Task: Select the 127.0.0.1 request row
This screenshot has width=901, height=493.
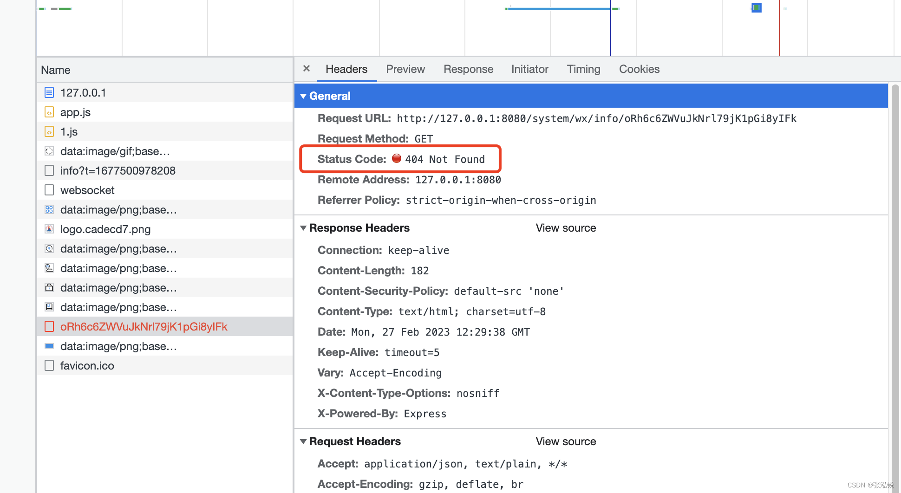Action: click(x=165, y=92)
